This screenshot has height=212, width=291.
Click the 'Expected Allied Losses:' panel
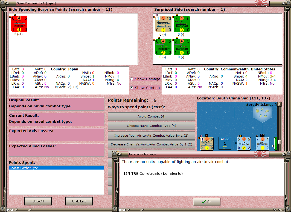[x=57, y=150]
